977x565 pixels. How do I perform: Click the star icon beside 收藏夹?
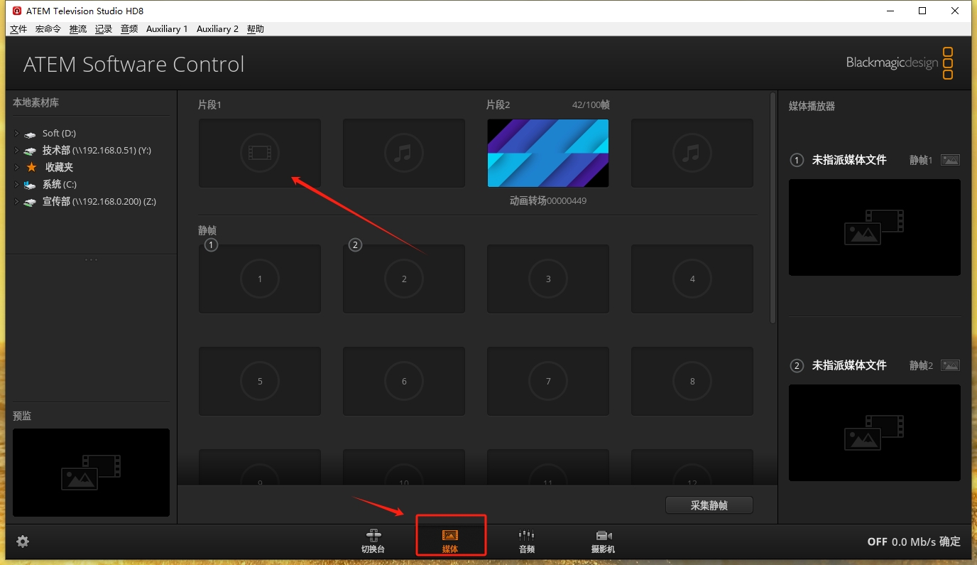(31, 167)
